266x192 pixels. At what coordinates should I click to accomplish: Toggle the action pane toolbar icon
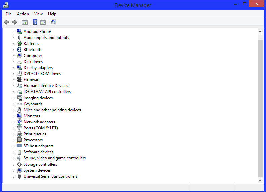[x=43, y=22]
